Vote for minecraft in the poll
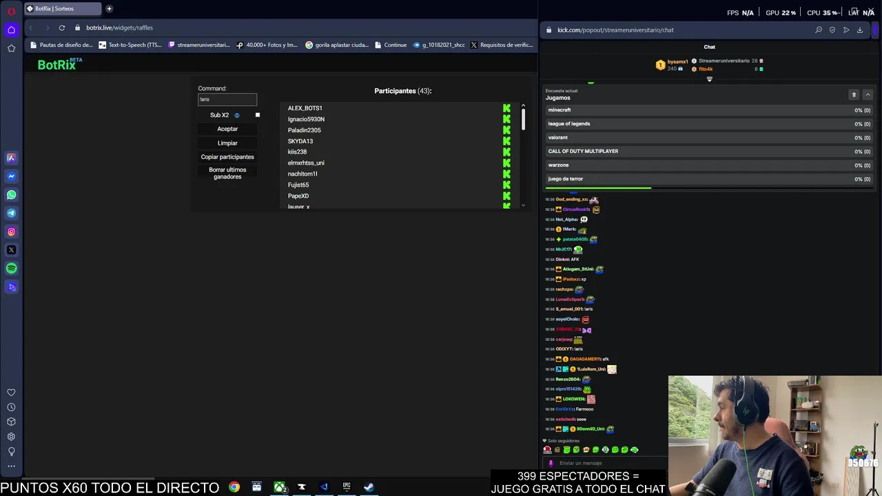The width and height of the screenshot is (882, 496). 709,110
